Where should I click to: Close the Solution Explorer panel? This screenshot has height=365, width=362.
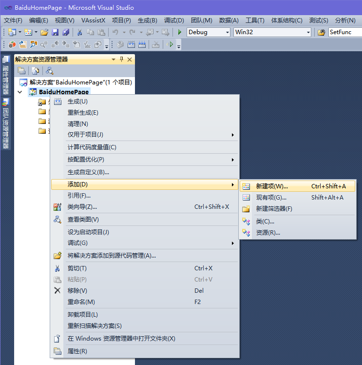pyautogui.click(x=130, y=60)
